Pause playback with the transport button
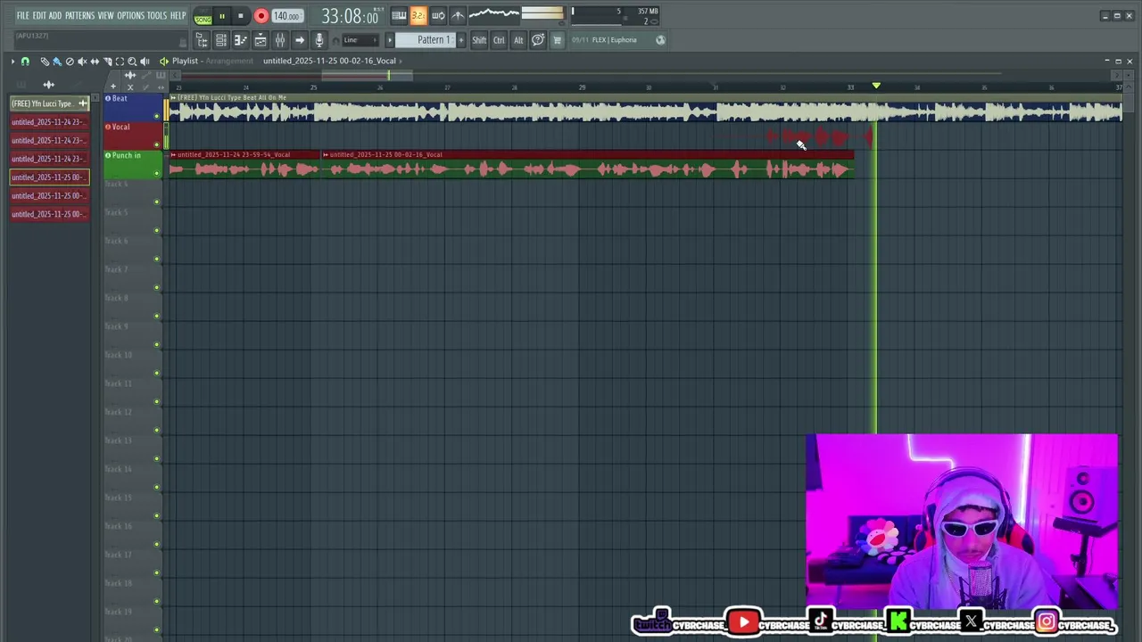 pyautogui.click(x=222, y=16)
